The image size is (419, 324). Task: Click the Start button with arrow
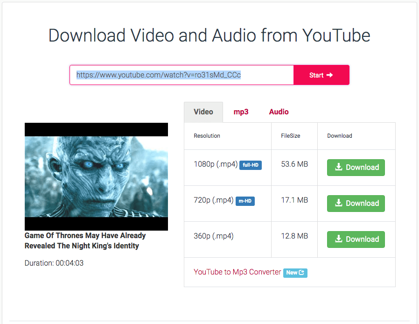pyautogui.click(x=321, y=75)
